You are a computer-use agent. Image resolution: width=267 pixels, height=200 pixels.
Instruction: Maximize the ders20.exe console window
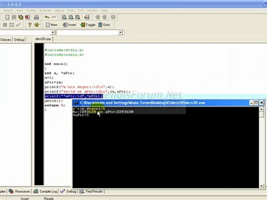click(256, 103)
